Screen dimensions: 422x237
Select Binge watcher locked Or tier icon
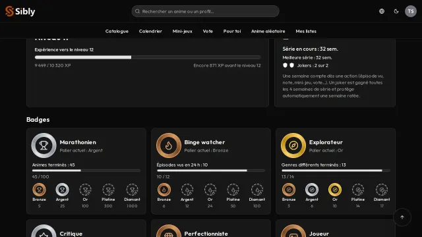pyautogui.click(x=210, y=190)
